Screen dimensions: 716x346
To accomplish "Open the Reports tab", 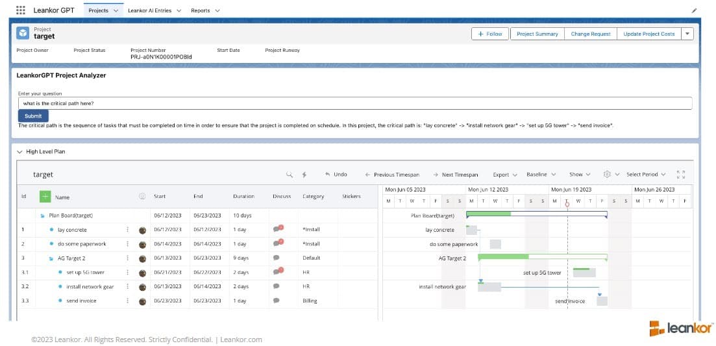I will 201,10.
